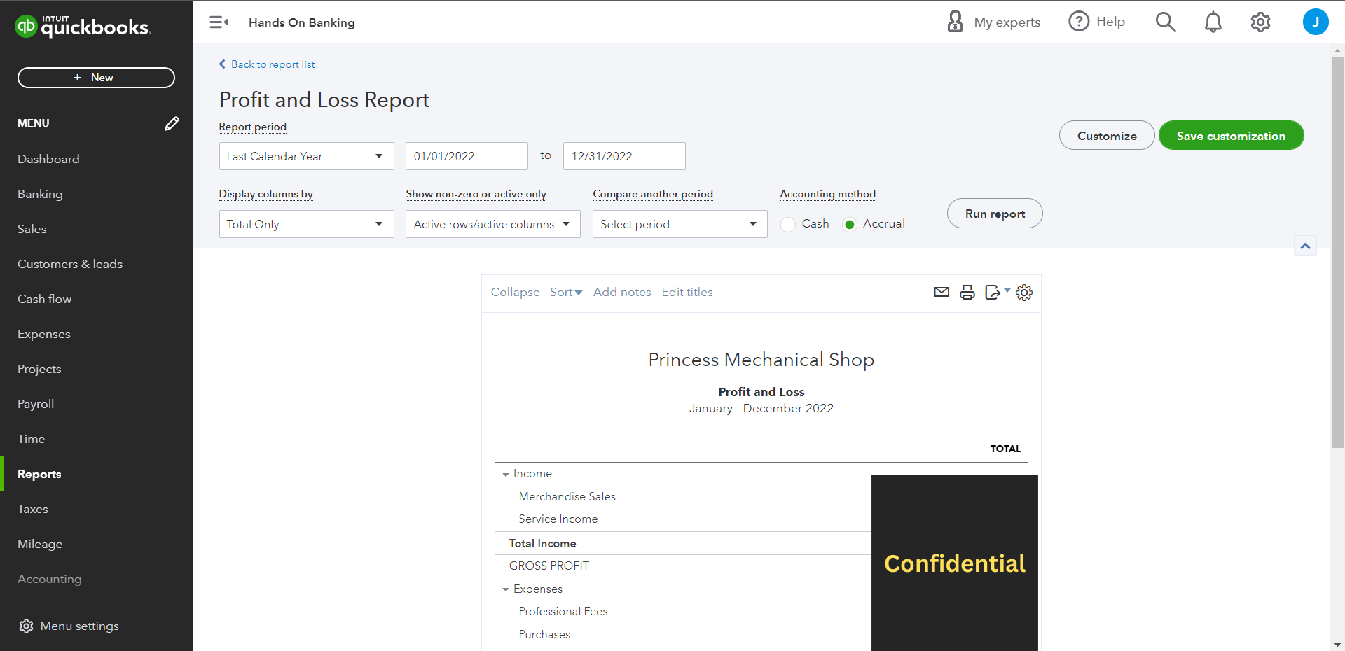Image resolution: width=1345 pixels, height=651 pixels.
Task: Click the Run report button
Action: coord(994,213)
